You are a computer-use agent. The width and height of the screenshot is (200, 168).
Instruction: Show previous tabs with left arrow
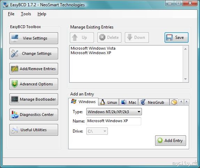181,102
